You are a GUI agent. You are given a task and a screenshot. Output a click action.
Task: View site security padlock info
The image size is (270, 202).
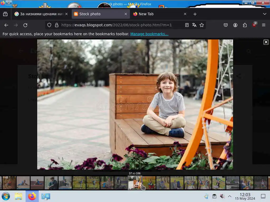57,25
